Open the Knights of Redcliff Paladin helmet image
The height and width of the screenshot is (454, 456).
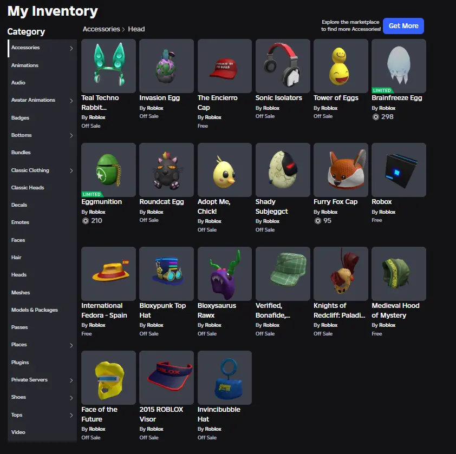pyautogui.click(x=341, y=274)
